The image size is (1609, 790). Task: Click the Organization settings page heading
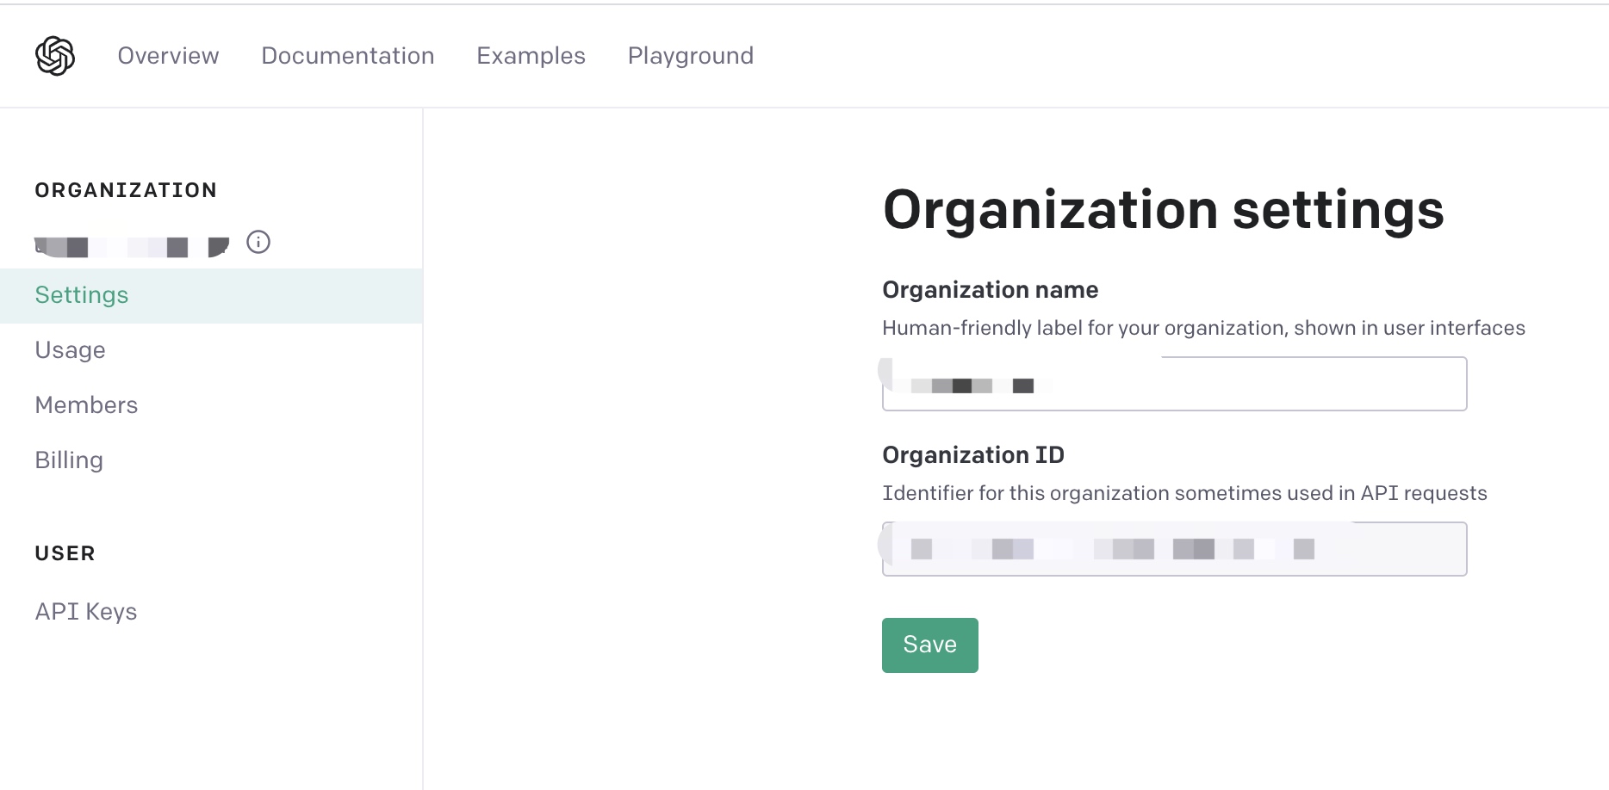(x=1163, y=210)
